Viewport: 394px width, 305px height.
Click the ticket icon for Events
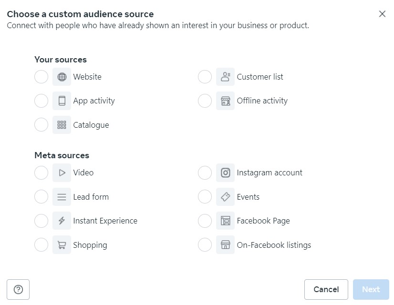coord(226,197)
